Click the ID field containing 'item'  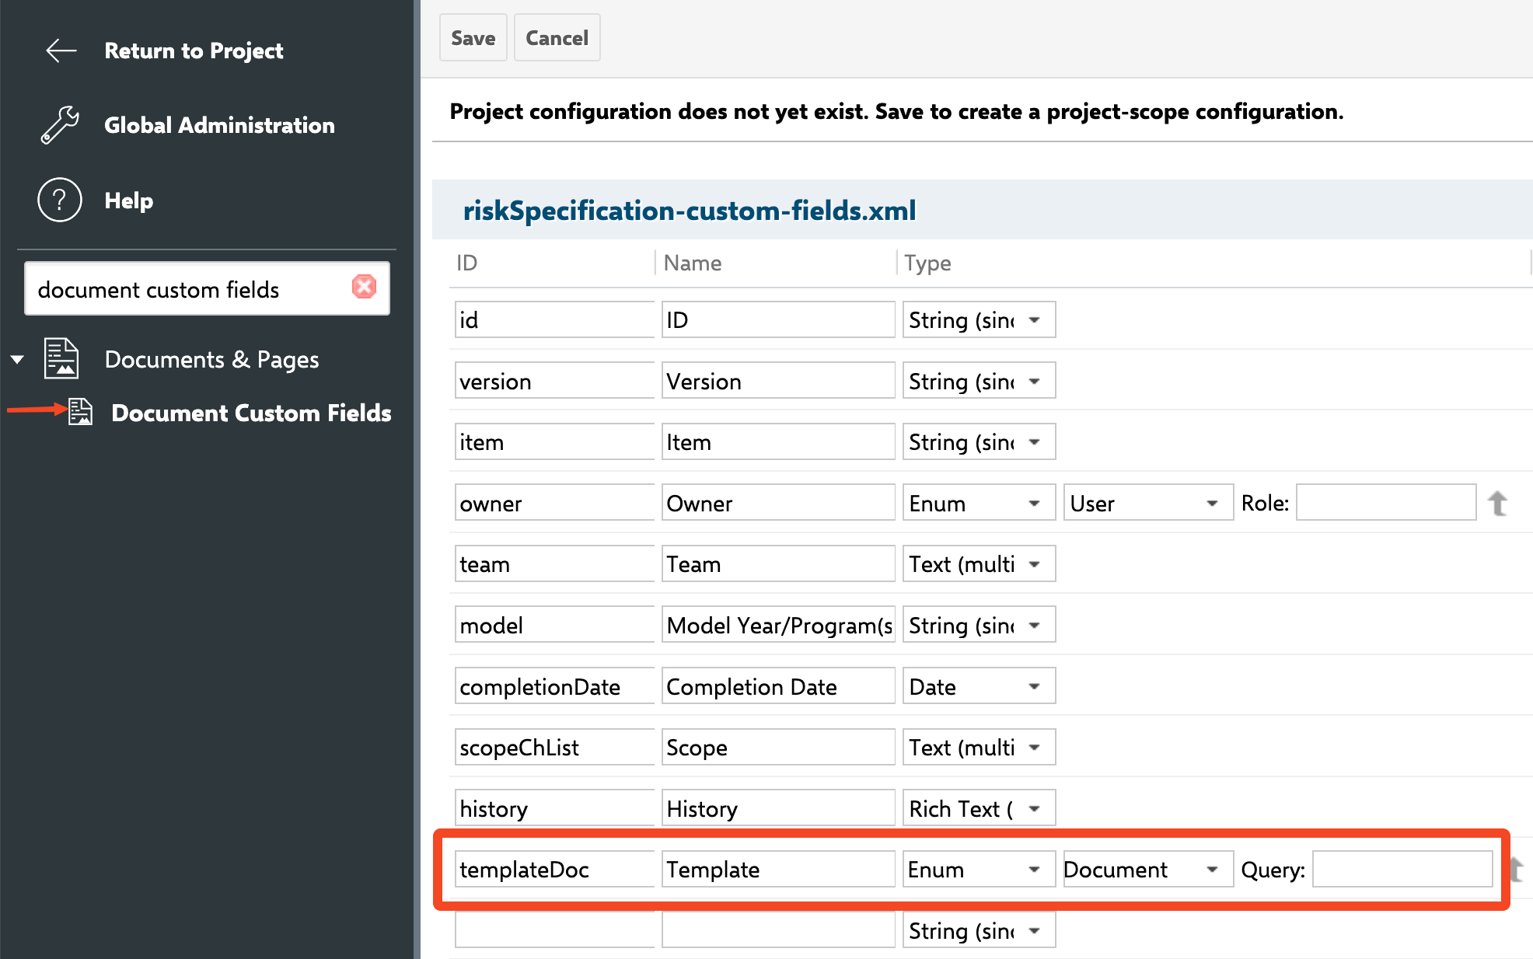[x=554, y=441]
